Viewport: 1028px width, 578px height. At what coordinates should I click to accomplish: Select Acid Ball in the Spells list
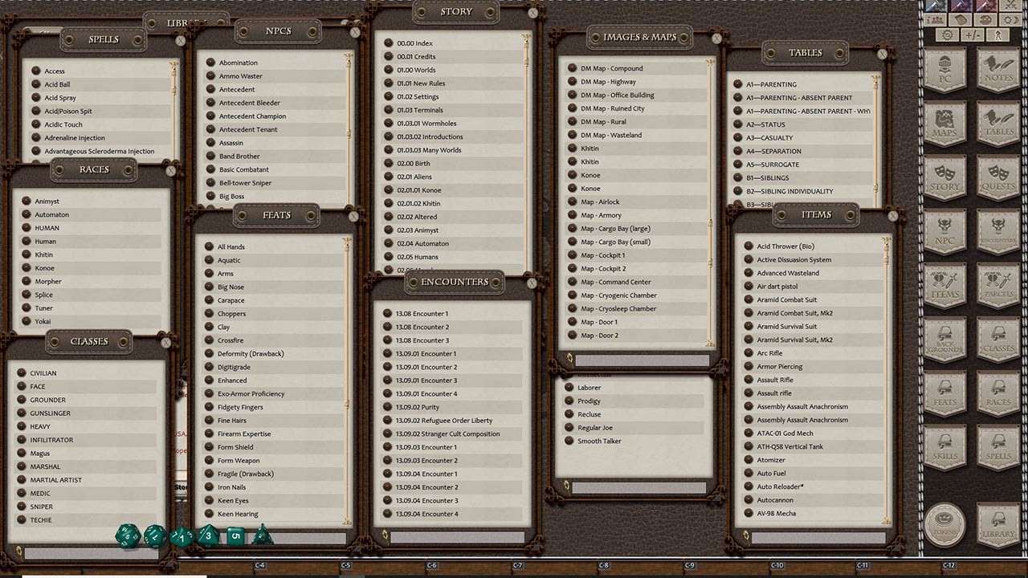coord(56,84)
